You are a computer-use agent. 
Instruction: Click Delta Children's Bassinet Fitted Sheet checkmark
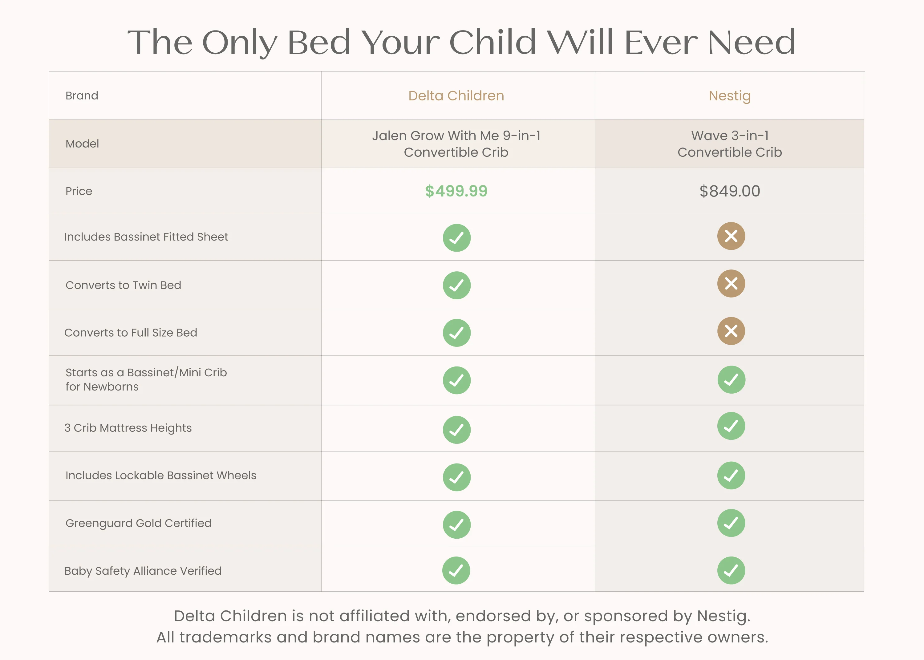tap(457, 238)
